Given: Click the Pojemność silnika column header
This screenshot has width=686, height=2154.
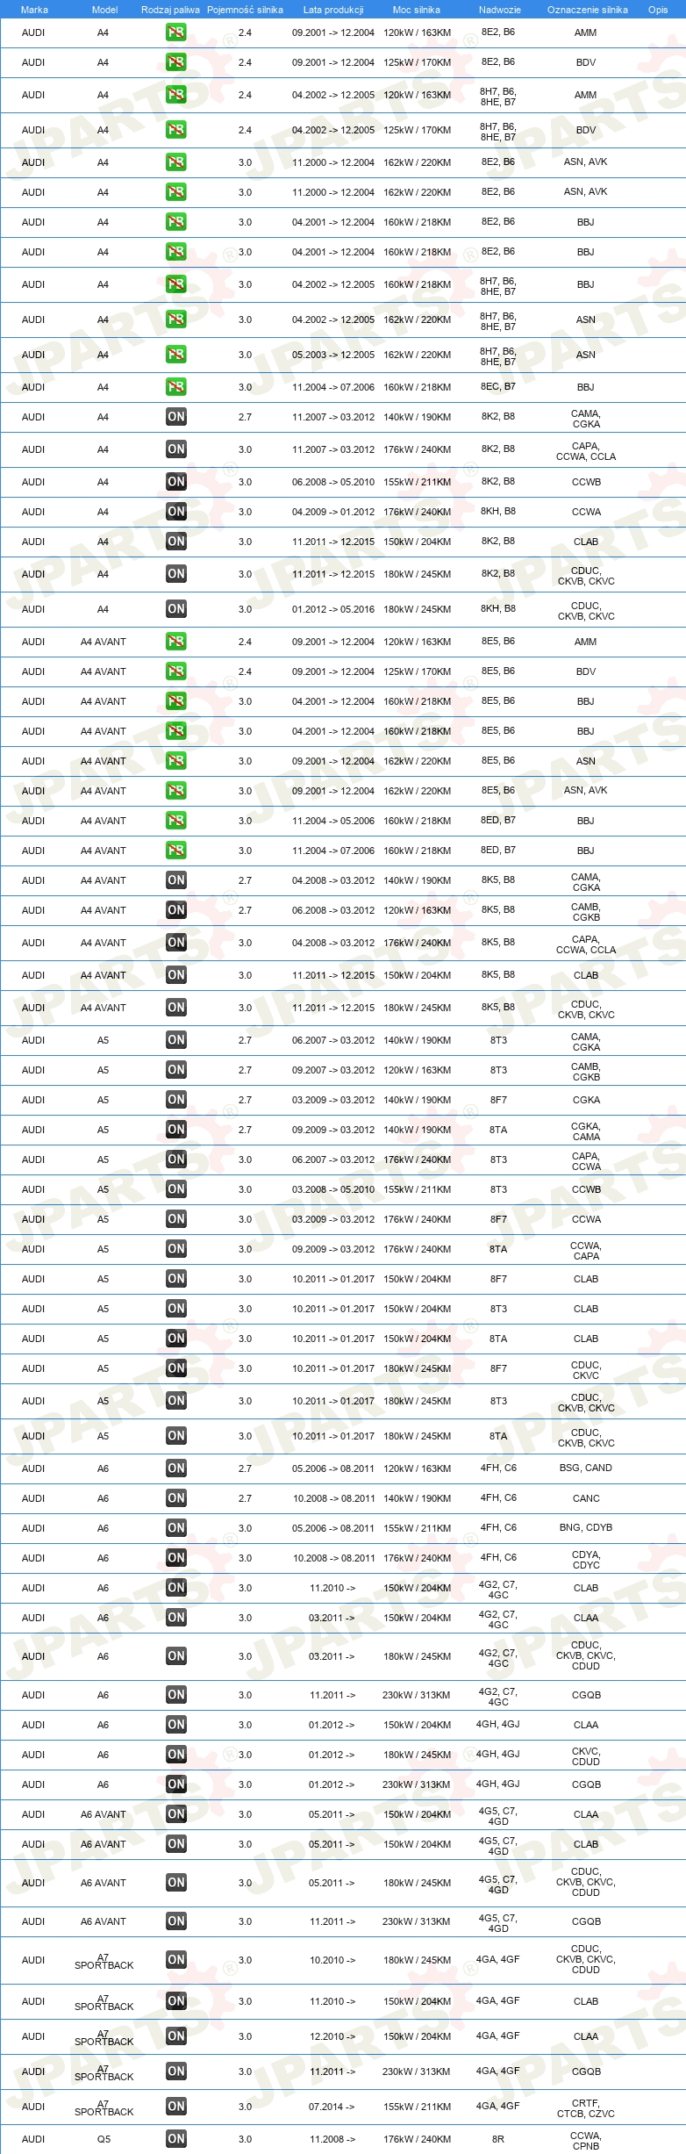Looking at the screenshot, I should pyautogui.click(x=245, y=10).
